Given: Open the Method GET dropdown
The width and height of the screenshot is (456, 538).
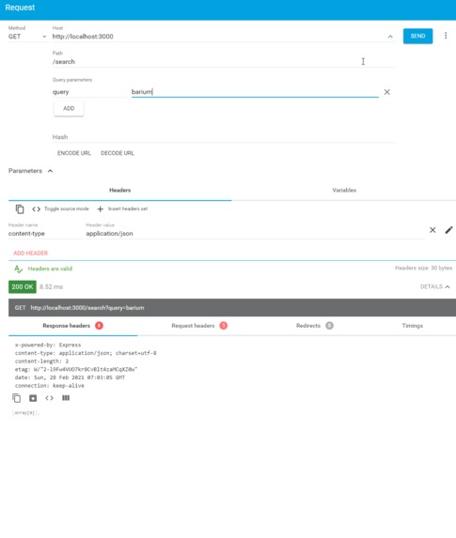Looking at the screenshot, I should [27, 37].
